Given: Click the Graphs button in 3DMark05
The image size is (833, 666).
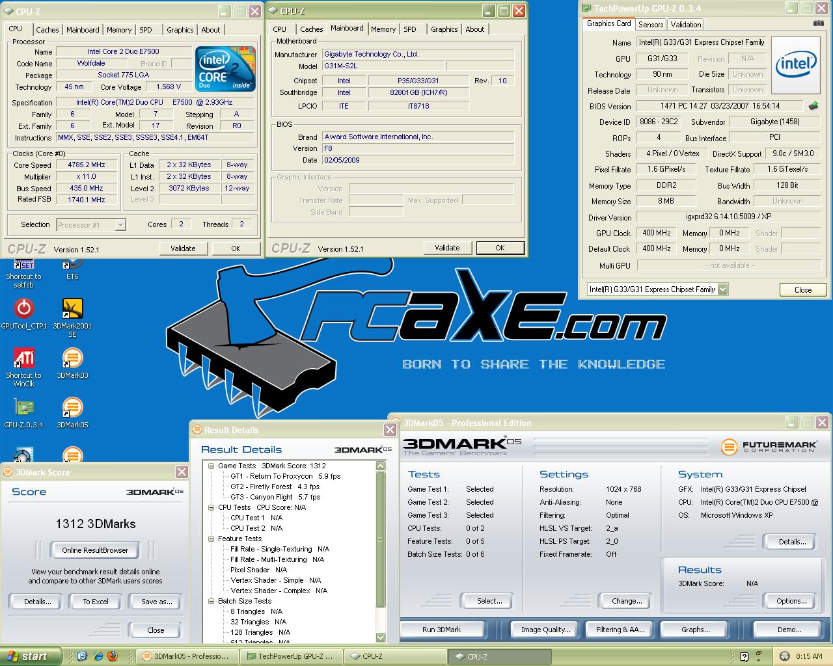Looking at the screenshot, I should 696,630.
